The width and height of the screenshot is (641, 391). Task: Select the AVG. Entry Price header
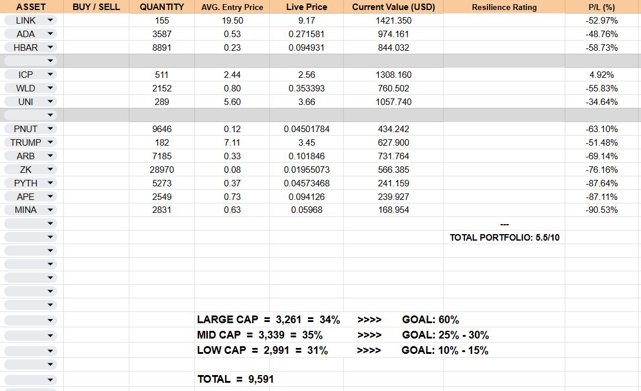click(232, 7)
